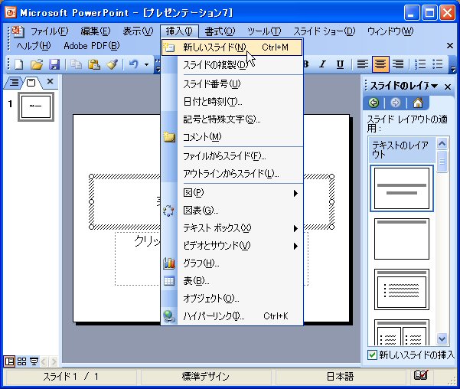The height and width of the screenshot is (389, 460).
Task: Choose 日付と時刻(T) menu item
Action: pyautogui.click(x=231, y=102)
